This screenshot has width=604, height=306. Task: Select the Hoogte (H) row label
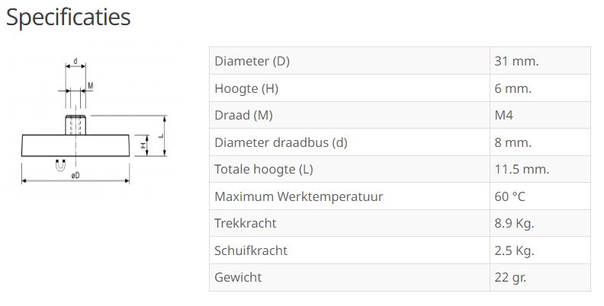[246, 88]
